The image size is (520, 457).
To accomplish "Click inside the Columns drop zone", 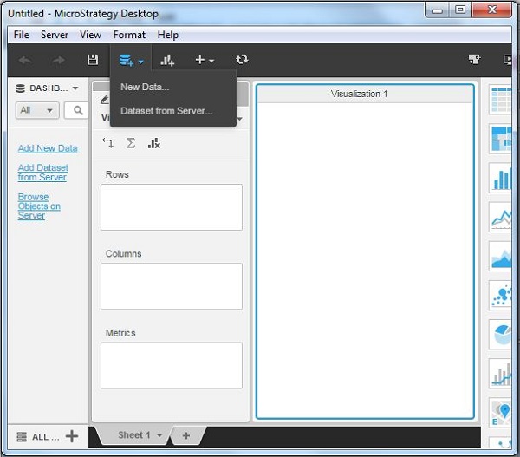I will [172, 286].
